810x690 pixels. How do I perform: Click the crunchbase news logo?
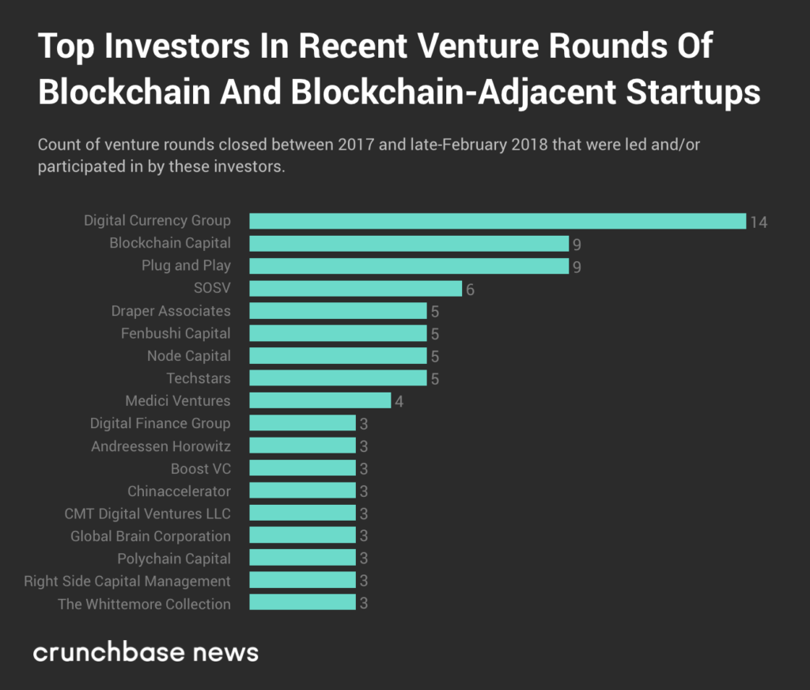point(146,653)
